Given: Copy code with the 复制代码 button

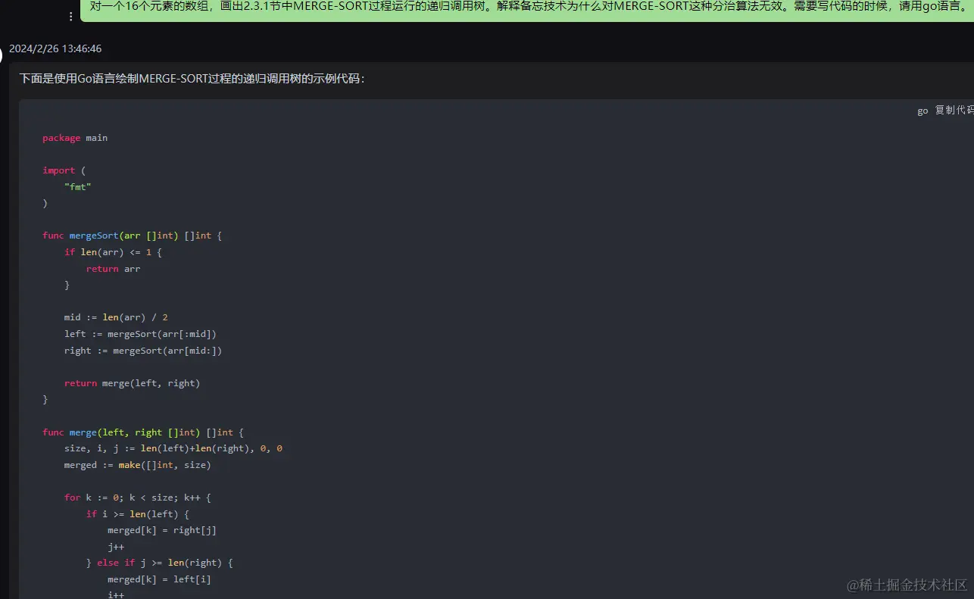Looking at the screenshot, I should pyautogui.click(x=954, y=111).
